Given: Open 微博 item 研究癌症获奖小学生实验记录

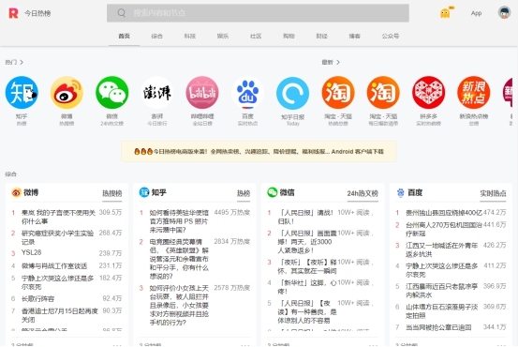Looking at the screenshot, I should pyautogui.click(x=58, y=237).
